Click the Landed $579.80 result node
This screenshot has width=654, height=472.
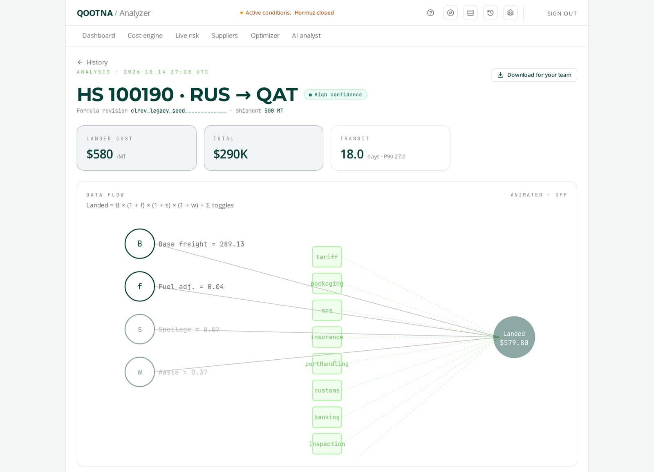coord(514,337)
